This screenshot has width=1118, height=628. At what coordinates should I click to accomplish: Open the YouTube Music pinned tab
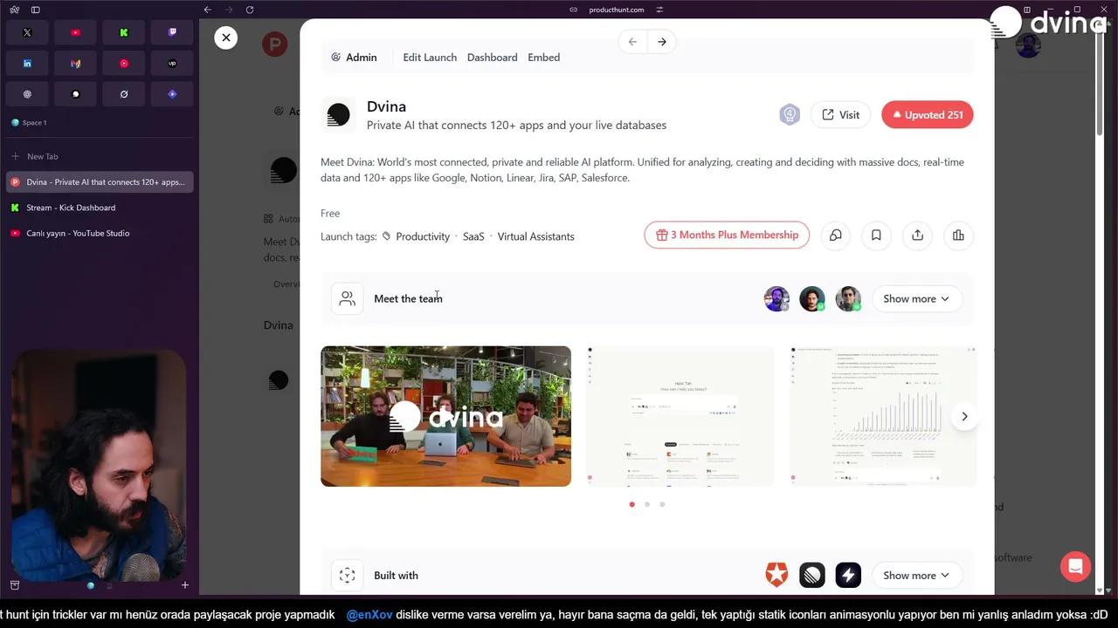pos(124,64)
